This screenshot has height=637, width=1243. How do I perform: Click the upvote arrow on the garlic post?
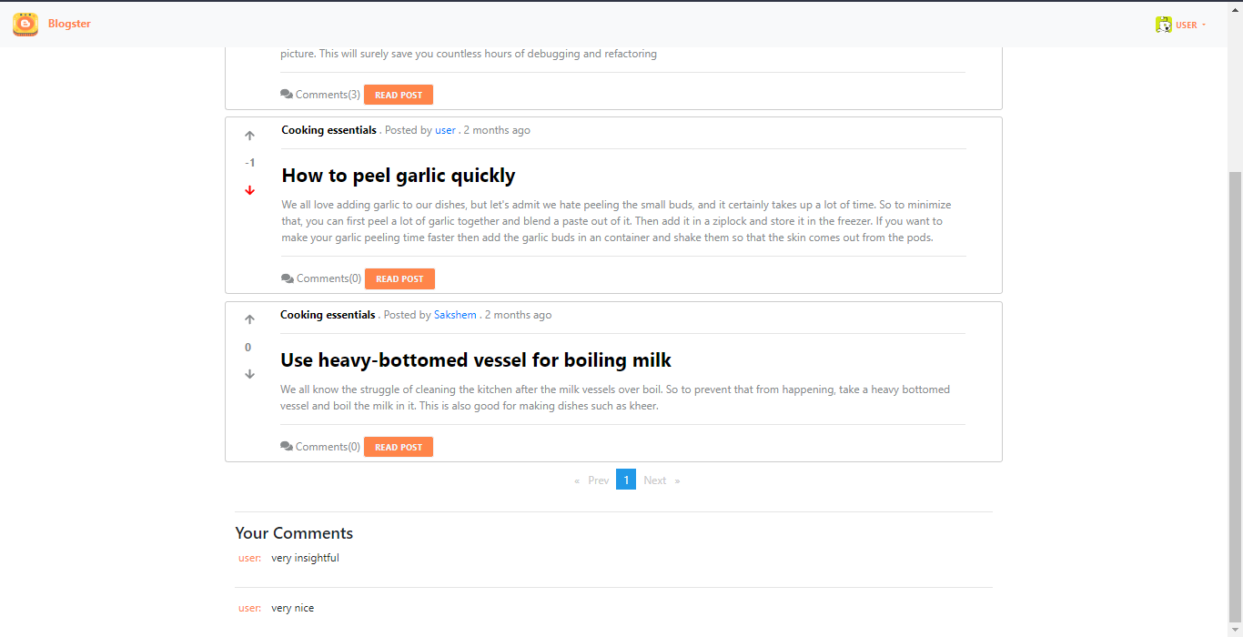coord(249,135)
